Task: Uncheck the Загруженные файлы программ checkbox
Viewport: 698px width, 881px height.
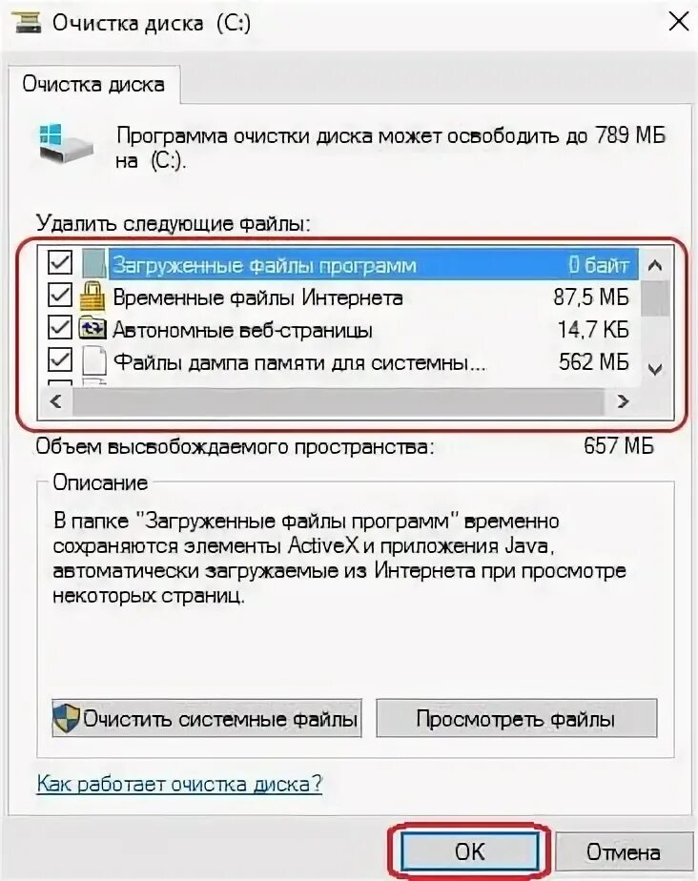Action: tap(59, 262)
